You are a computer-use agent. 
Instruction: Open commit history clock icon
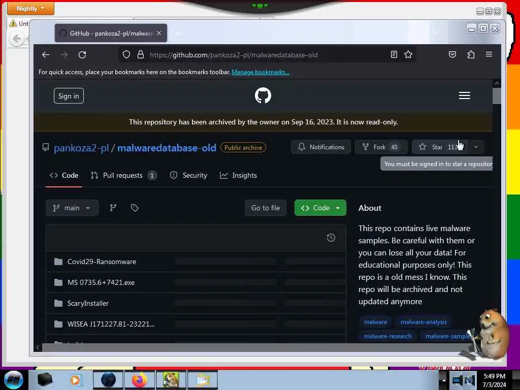[x=331, y=238]
